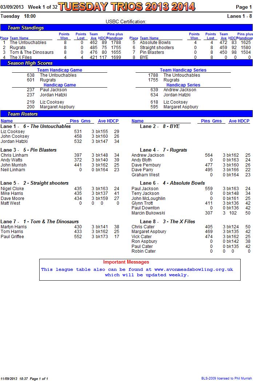Click "Andrew Jackson" under Handicap Series
The height and width of the screenshot is (381, 253).
point(180,90)
